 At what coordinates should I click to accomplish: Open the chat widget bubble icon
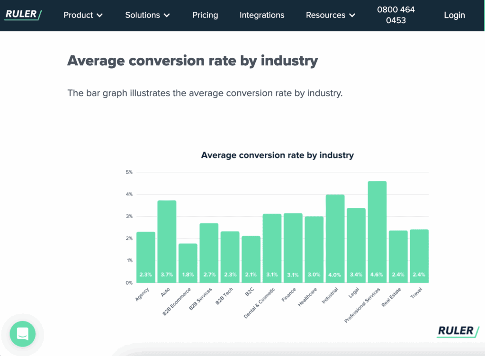click(x=23, y=334)
